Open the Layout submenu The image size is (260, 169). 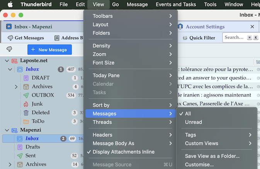tap(130, 25)
